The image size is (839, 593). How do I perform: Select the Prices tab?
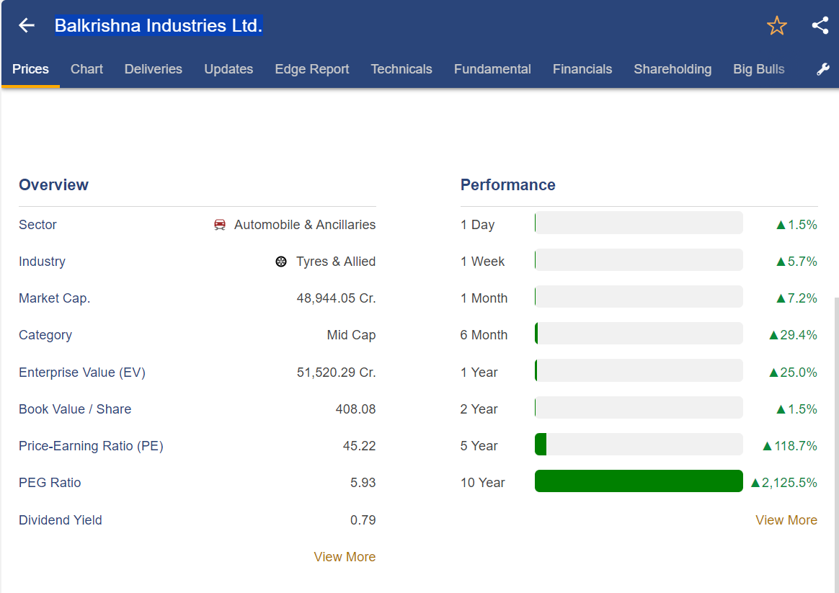tap(30, 69)
